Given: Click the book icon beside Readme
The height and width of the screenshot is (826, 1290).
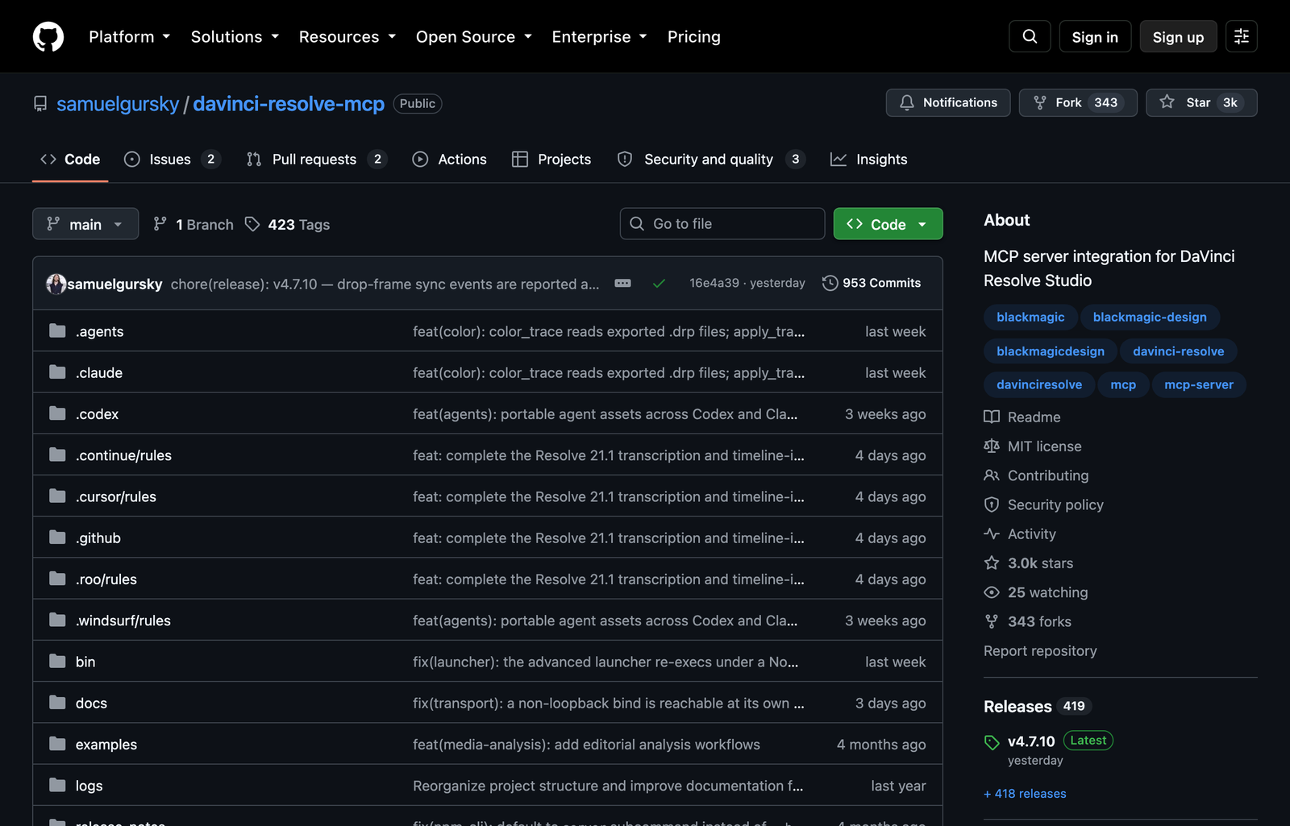Looking at the screenshot, I should tap(992, 417).
